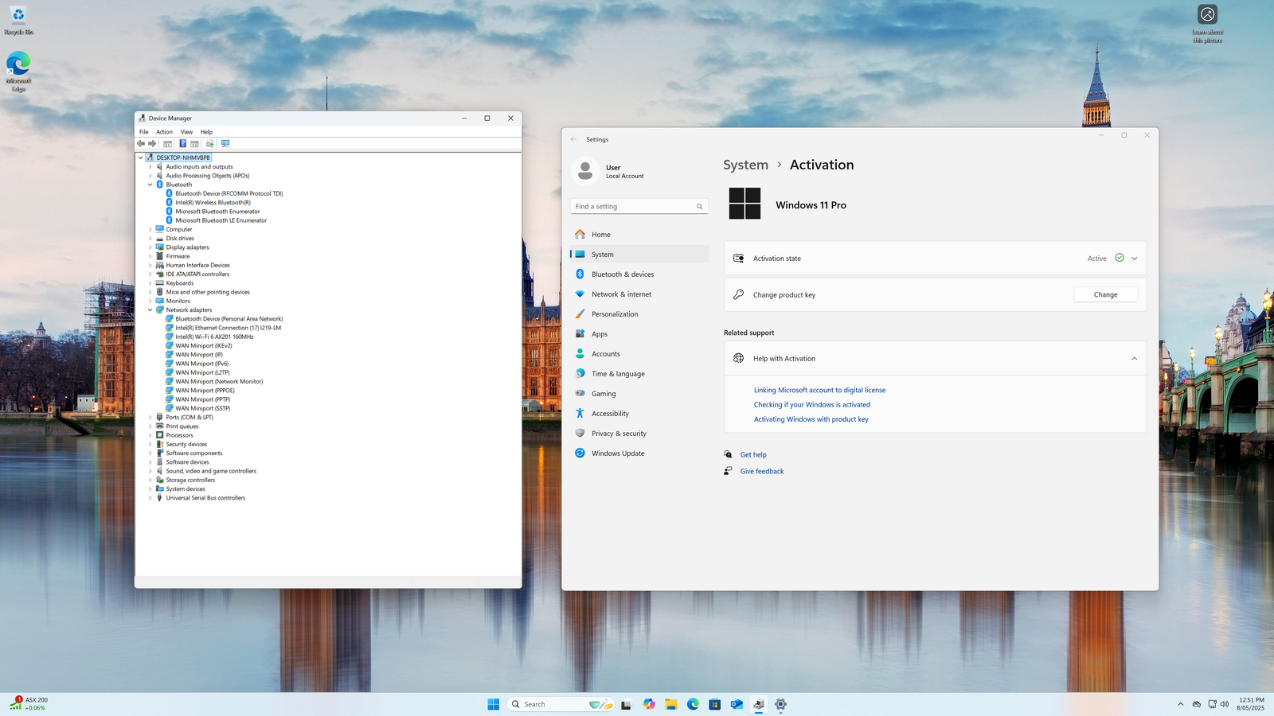
Task: Click the Settings back arrow icon
Action: (573, 139)
